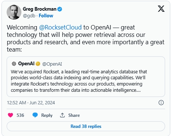Click the Reply label
Screen dimensions: 171x136
47,115
